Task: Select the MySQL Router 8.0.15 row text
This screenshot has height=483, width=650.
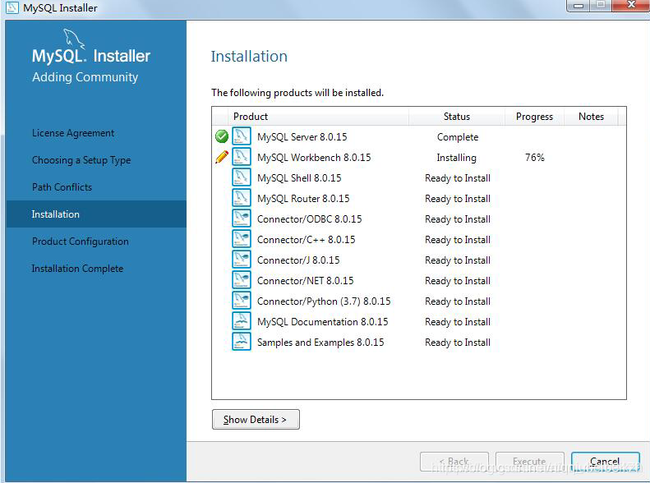Action: click(x=303, y=199)
